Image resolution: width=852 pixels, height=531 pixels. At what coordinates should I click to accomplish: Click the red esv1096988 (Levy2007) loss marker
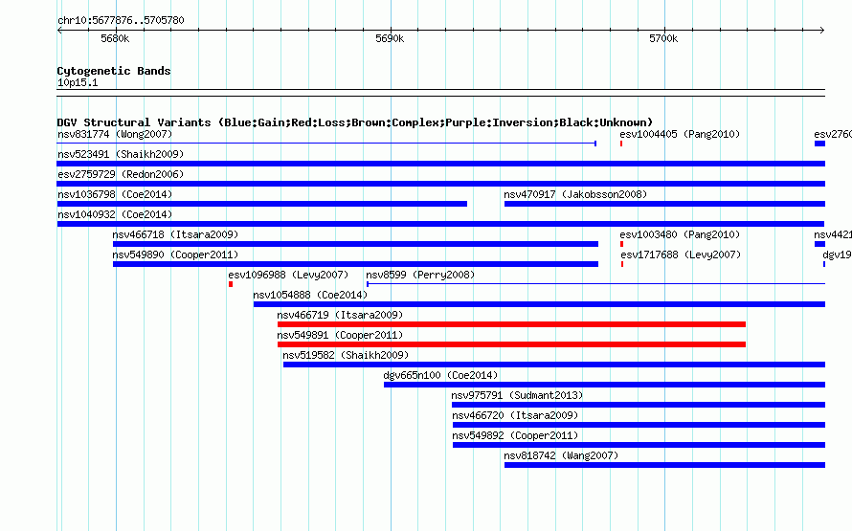click(231, 284)
